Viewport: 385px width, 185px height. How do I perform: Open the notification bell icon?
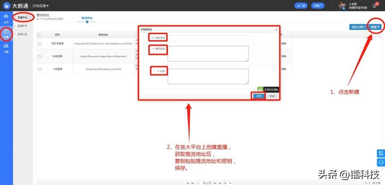click(374, 6)
